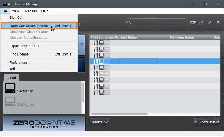This screenshot has width=224, height=137.
Task: Click the highlighted row's product name cell
Action: pyautogui.click(x=139, y=61)
